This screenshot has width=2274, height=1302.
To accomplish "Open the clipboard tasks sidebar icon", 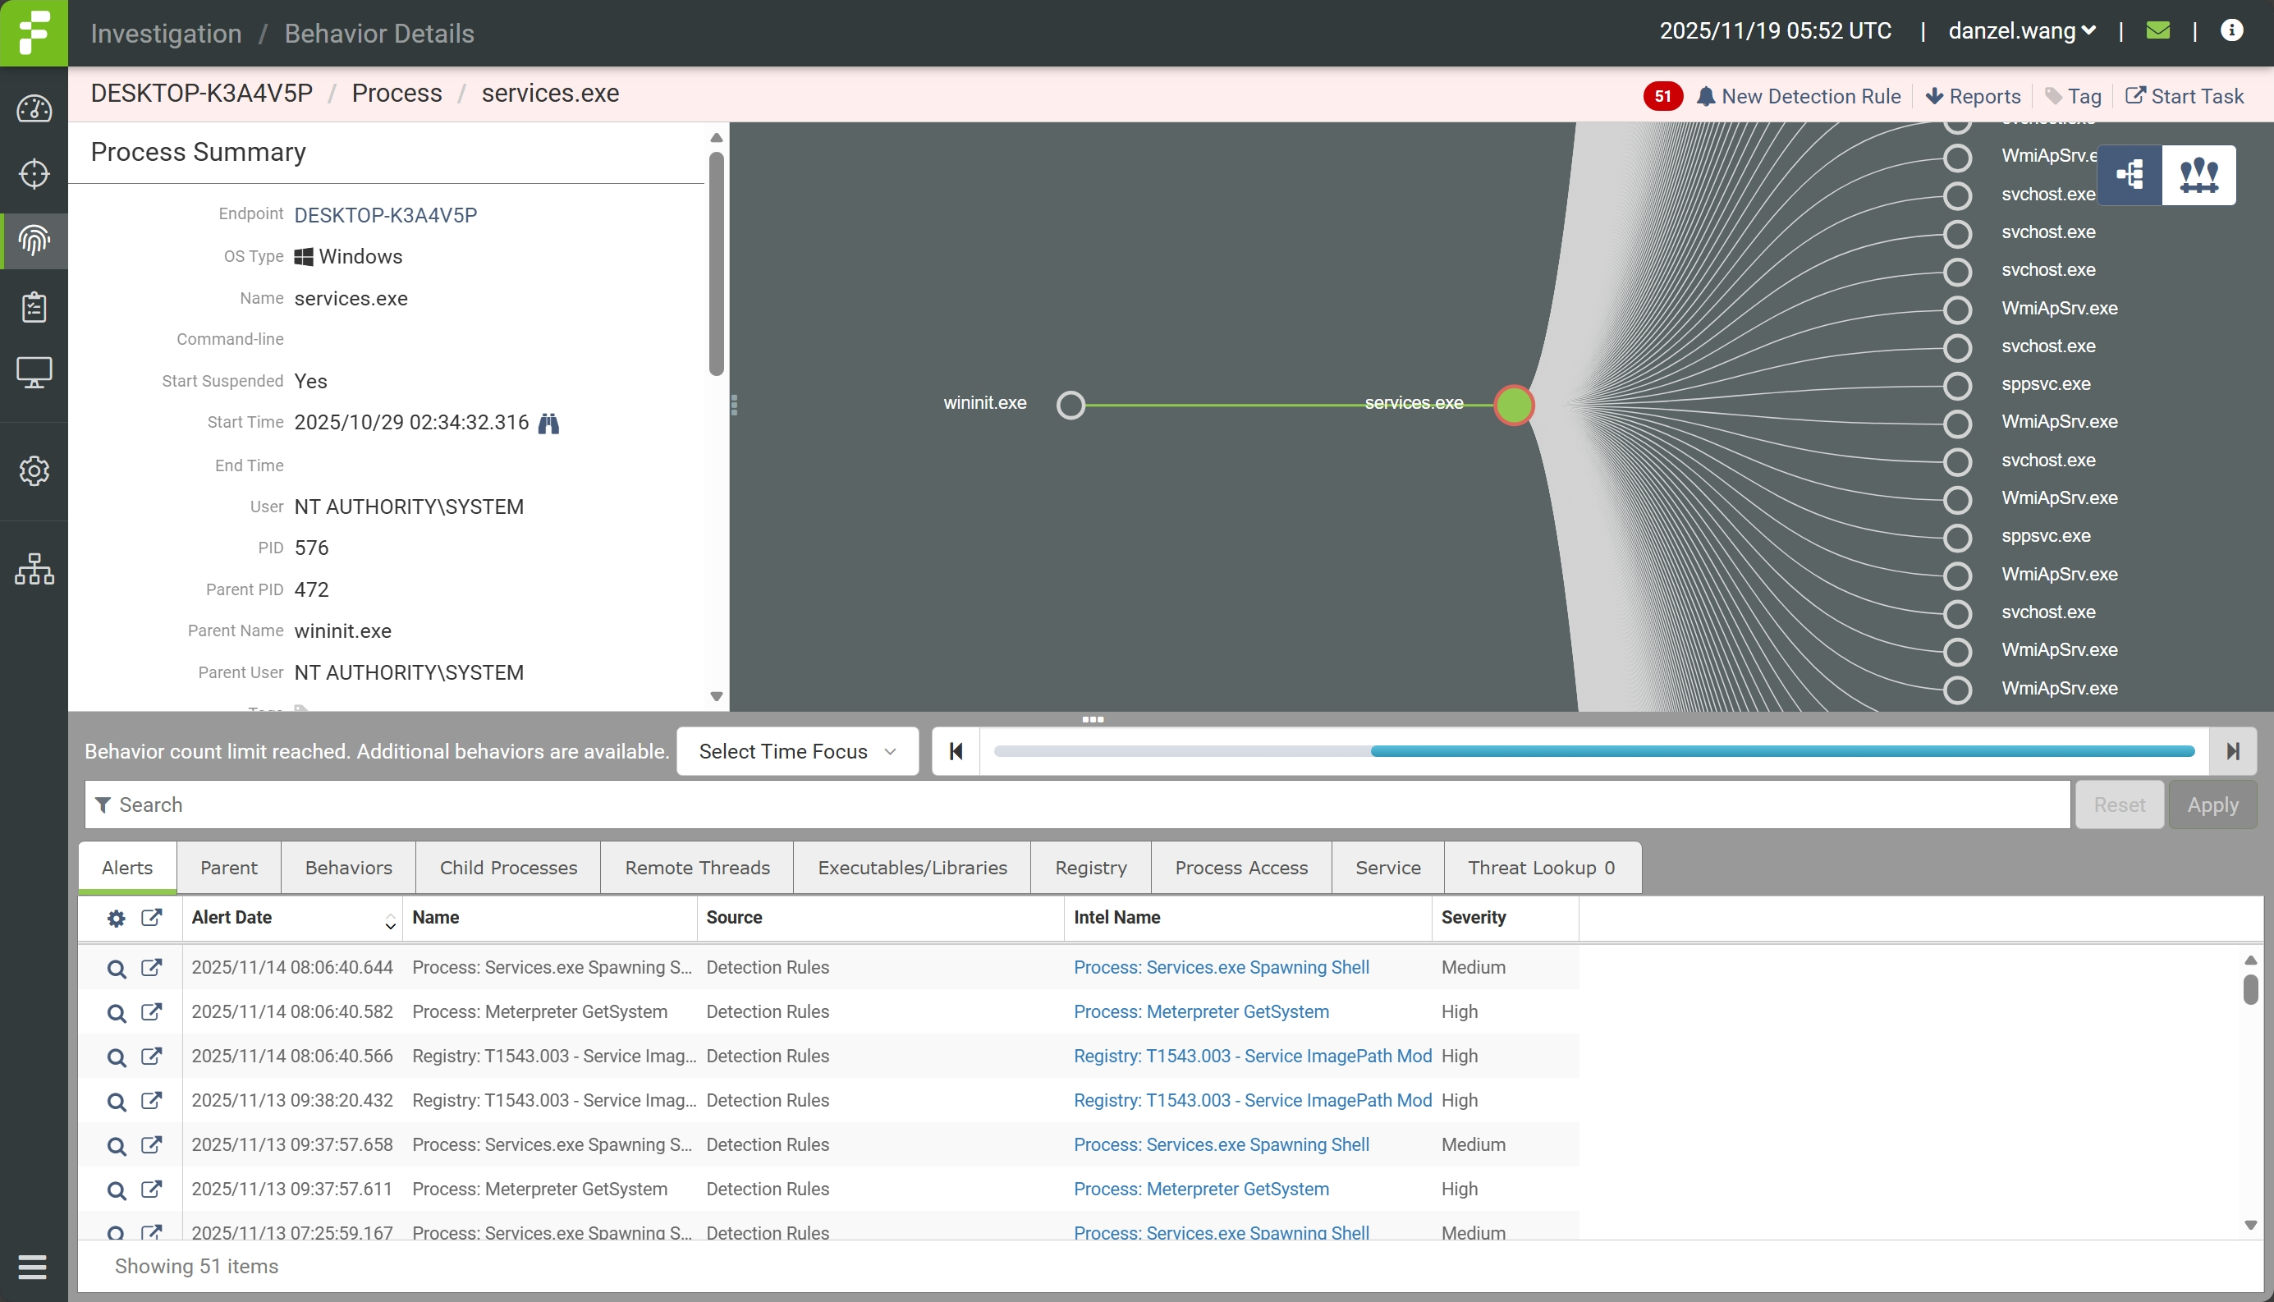I will tap(34, 307).
